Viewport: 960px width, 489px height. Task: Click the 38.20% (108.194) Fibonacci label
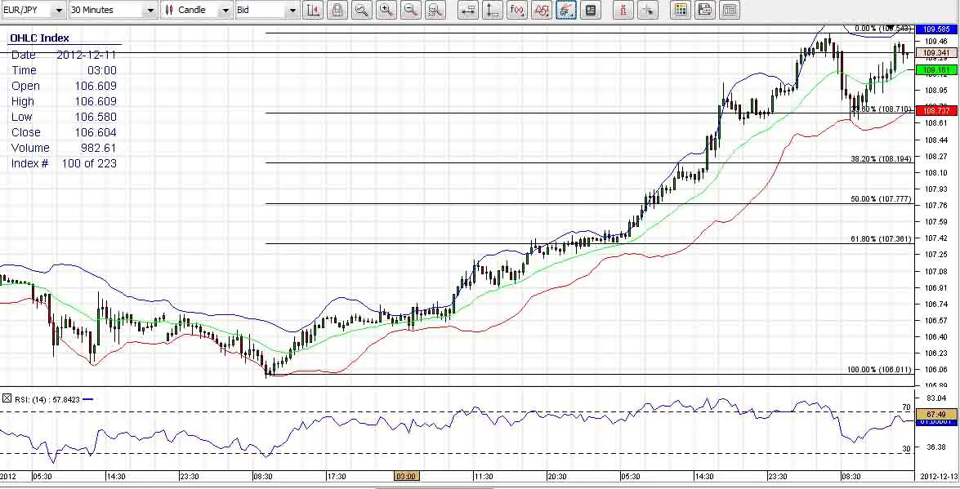point(881,158)
